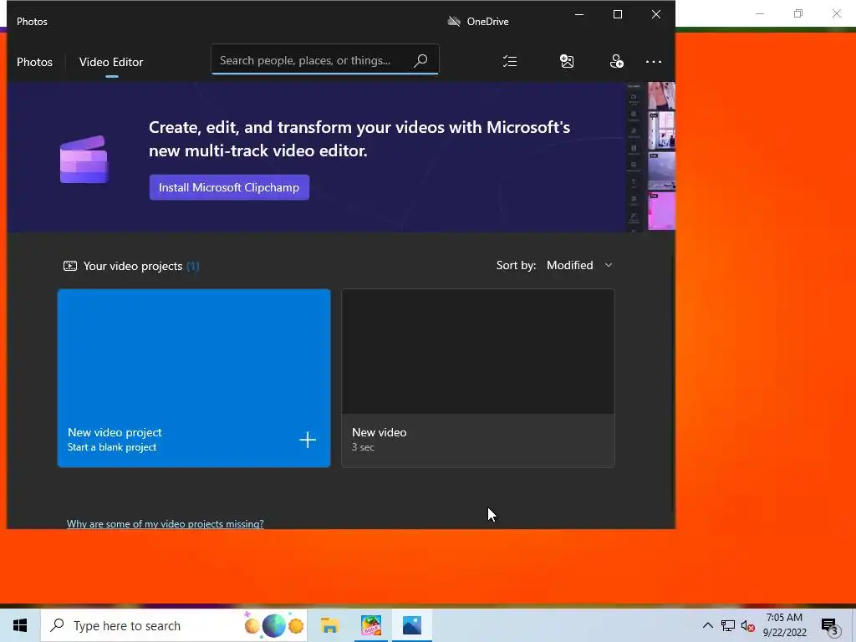
Task: Click the add person account icon
Action: (616, 61)
